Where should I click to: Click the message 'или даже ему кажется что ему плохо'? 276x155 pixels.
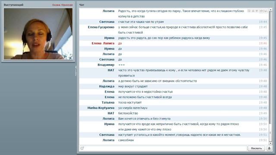click(x=145, y=130)
